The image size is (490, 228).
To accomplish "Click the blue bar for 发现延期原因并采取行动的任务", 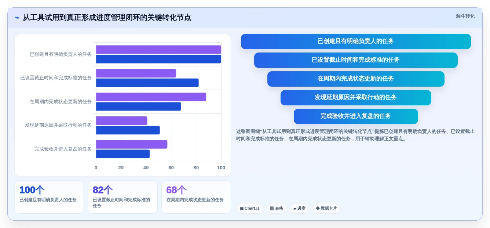I will coord(128,130).
